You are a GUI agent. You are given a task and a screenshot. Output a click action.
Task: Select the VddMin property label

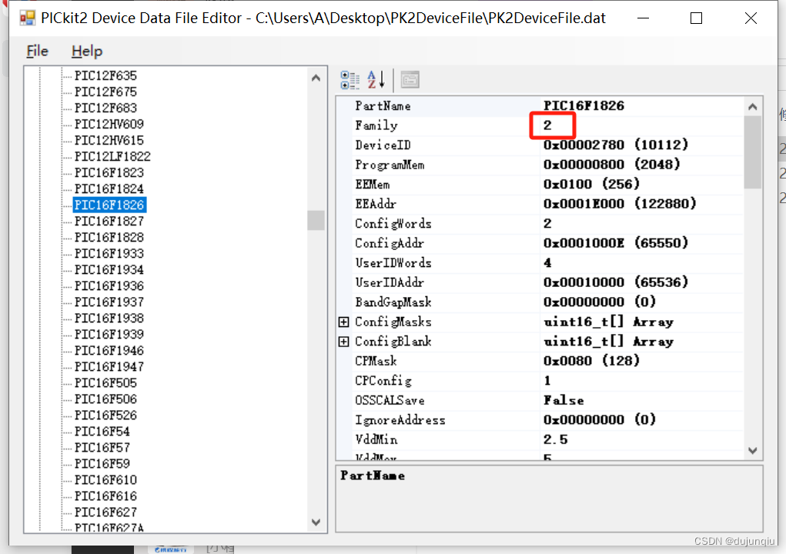[x=376, y=440]
